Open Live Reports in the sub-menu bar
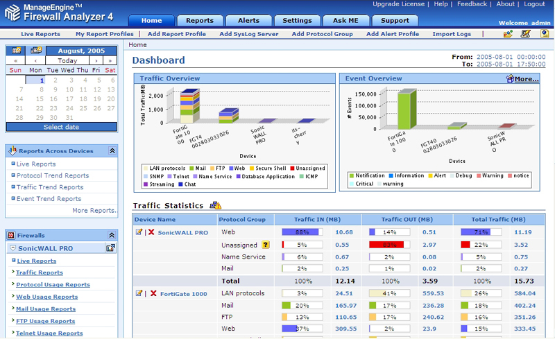 (x=40, y=34)
